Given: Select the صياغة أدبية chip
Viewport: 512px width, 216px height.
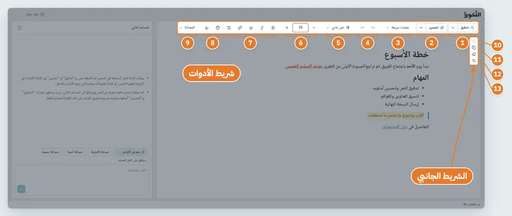Looking at the screenshot, I should [x=75, y=152].
